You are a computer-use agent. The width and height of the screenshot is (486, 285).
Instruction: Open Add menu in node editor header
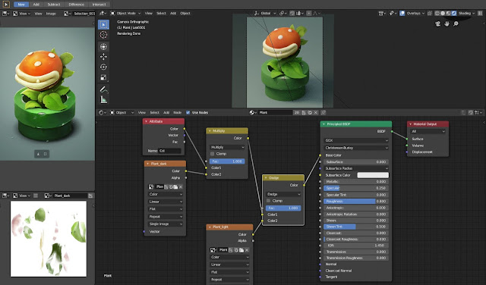tap(166, 112)
